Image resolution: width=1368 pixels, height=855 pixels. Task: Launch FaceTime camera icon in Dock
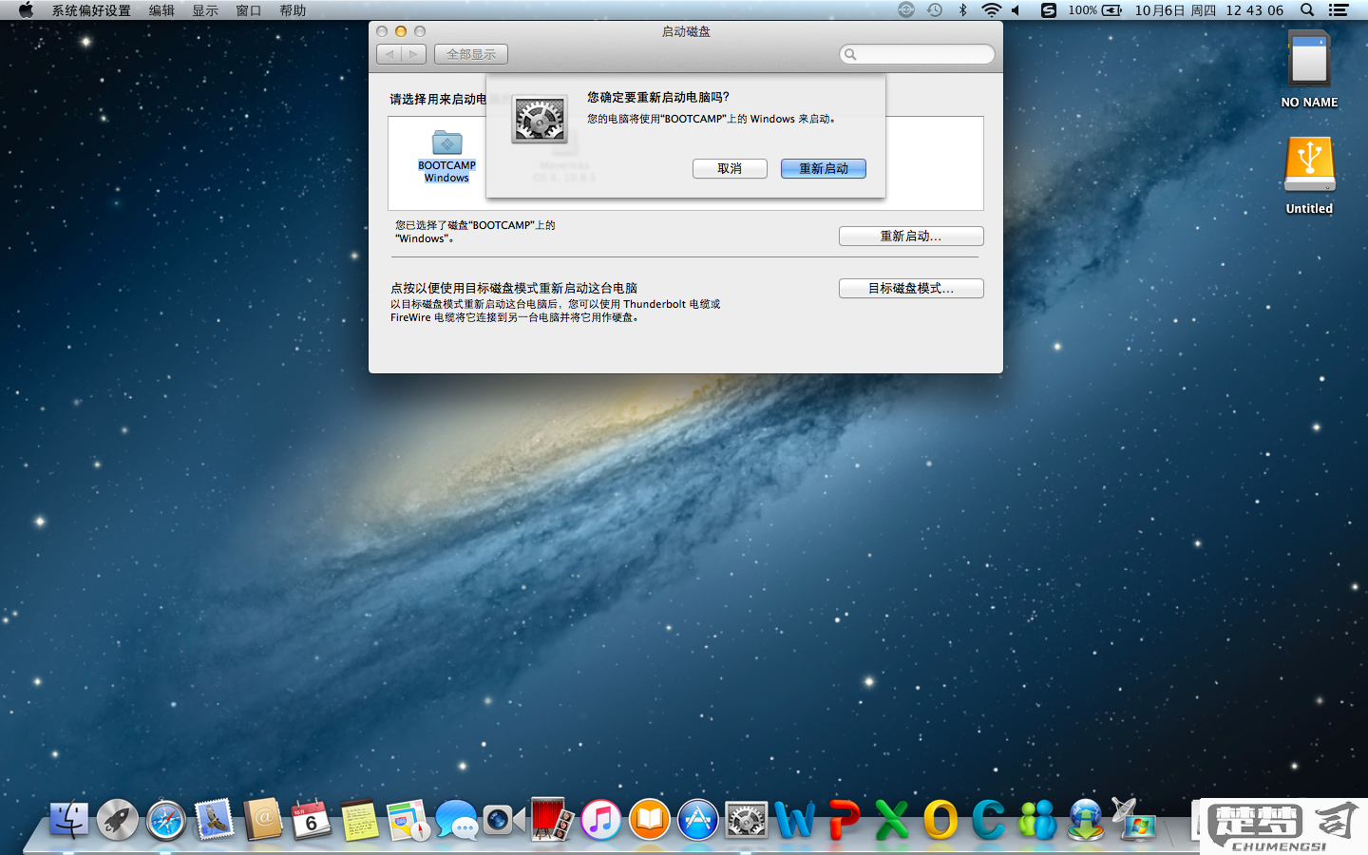coord(504,819)
